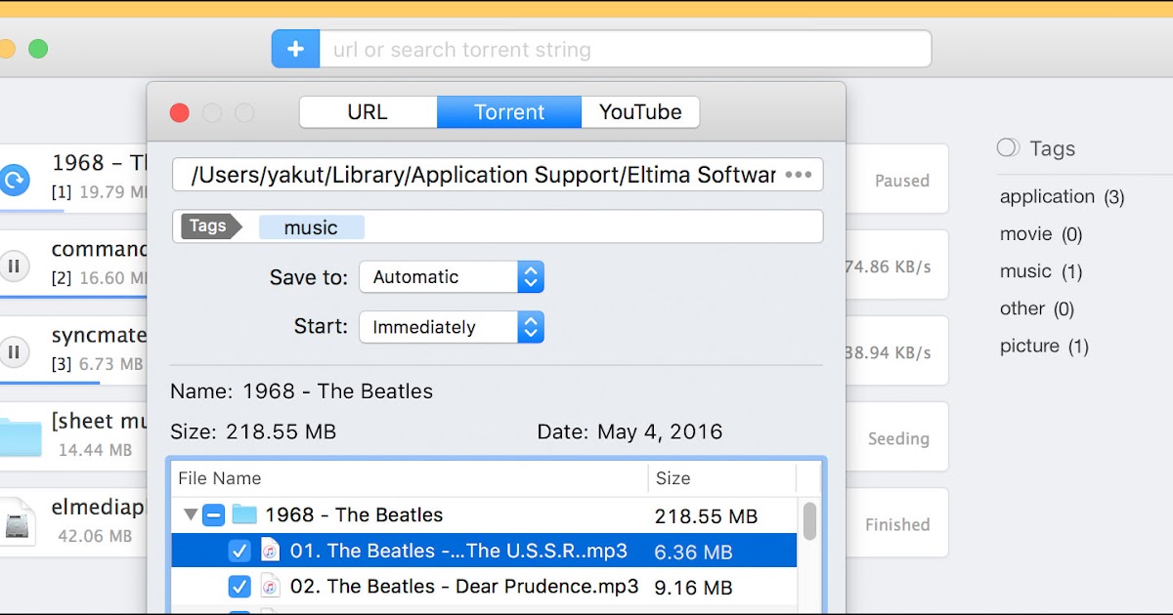Click the blue plus add-download button
1173x615 pixels.
[x=295, y=49]
